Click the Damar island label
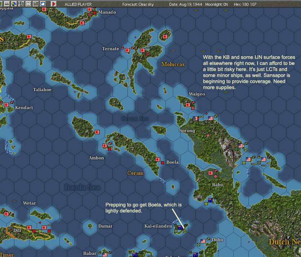The height and width of the screenshot is (257, 301). click(x=105, y=226)
